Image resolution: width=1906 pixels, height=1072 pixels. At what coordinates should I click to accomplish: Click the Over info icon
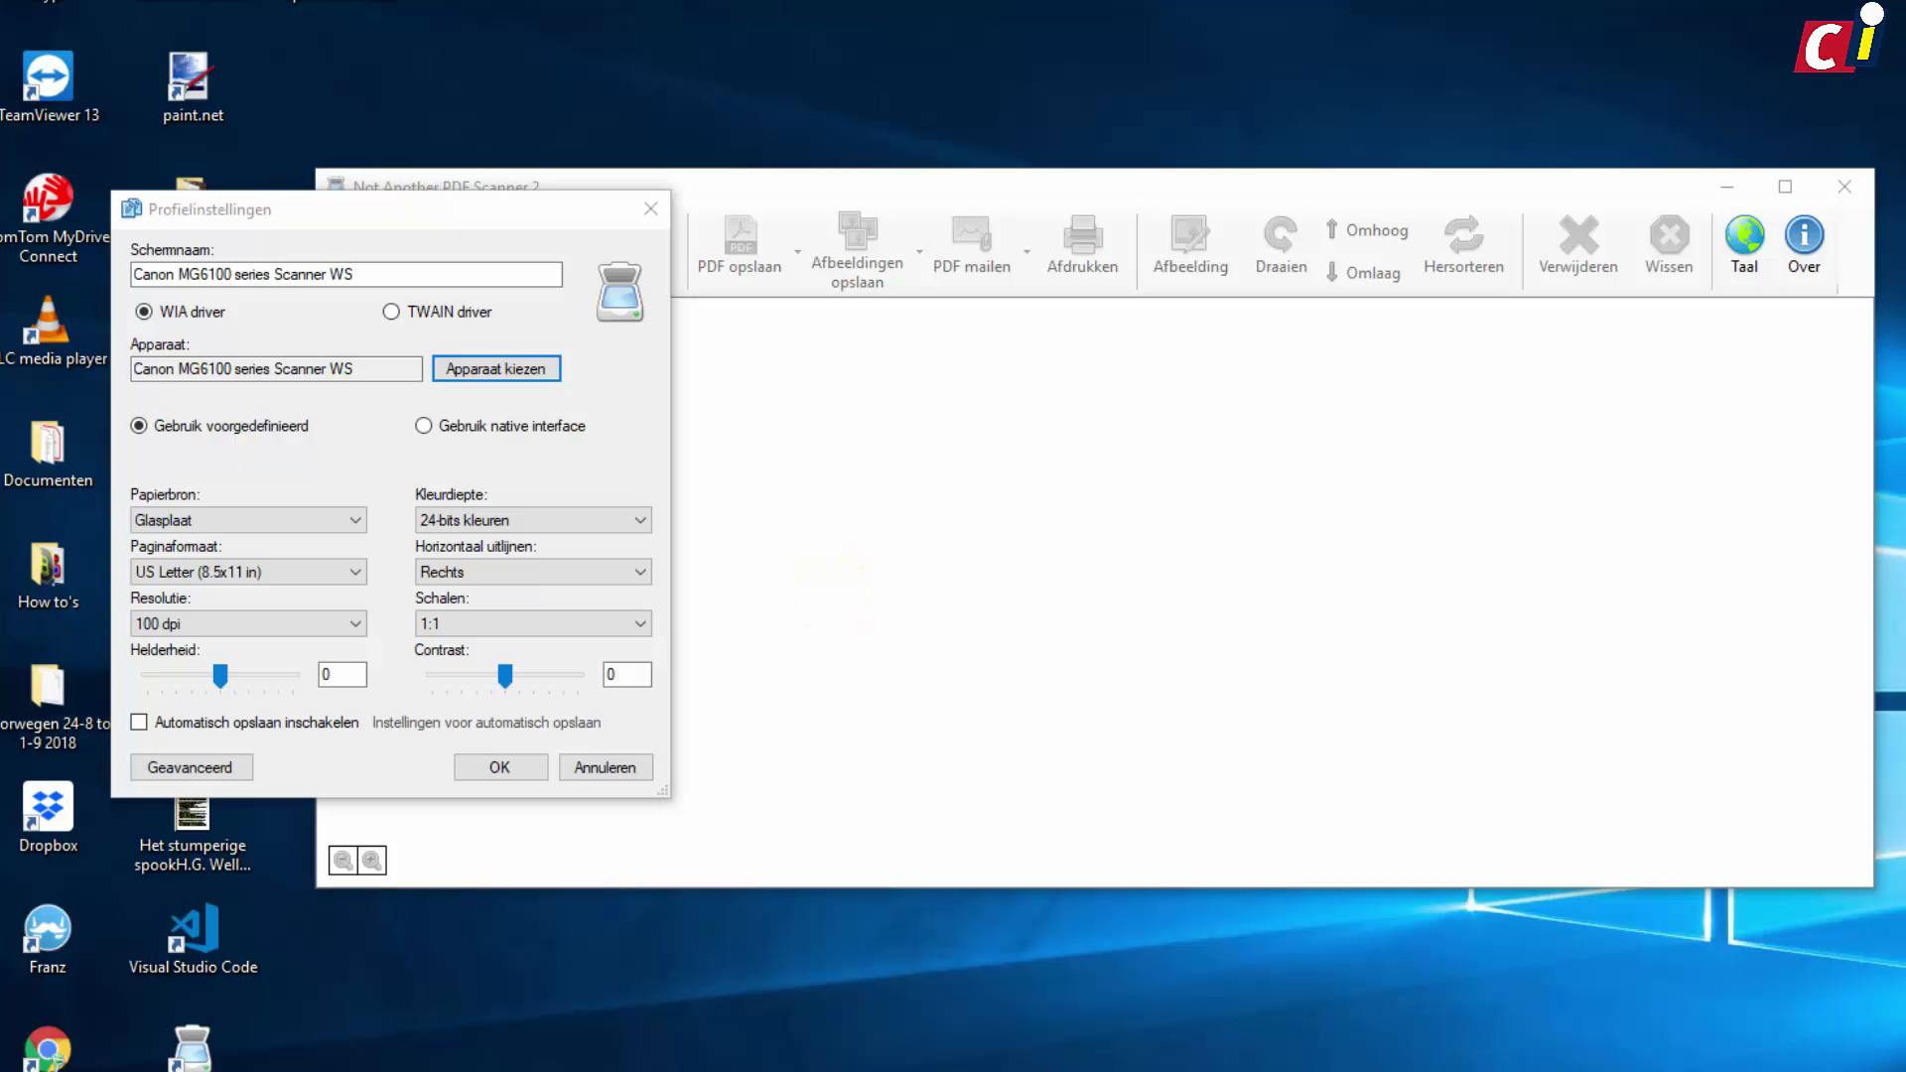[1804, 236]
